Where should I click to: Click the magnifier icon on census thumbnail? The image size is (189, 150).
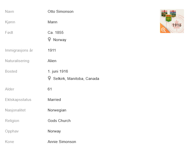click(x=163, y=30)
